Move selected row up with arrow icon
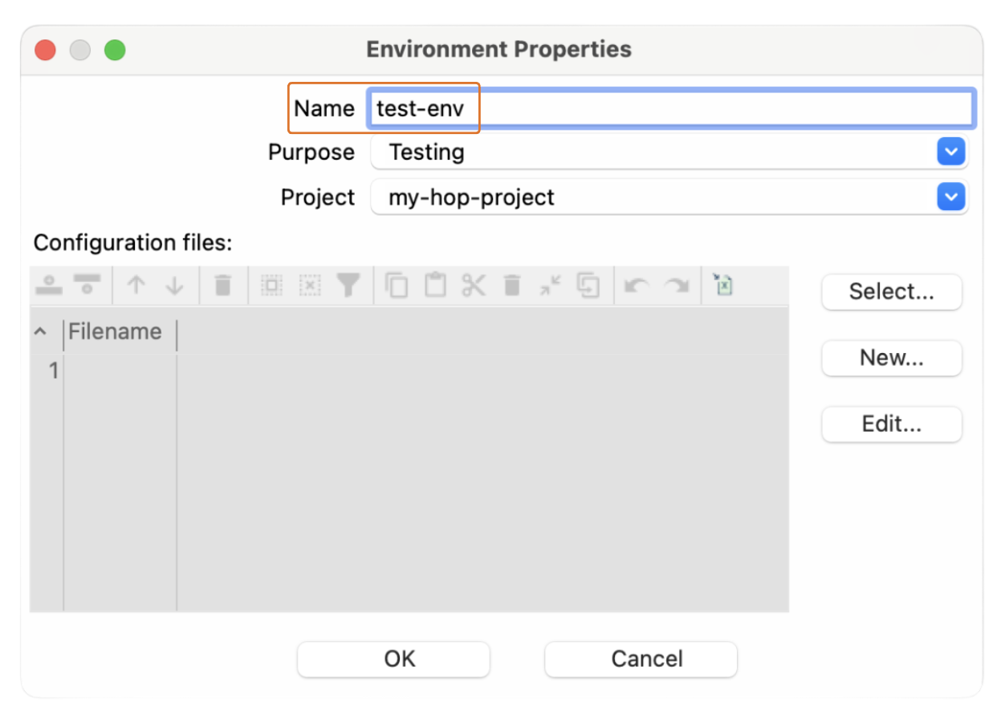 coord(136,285)
